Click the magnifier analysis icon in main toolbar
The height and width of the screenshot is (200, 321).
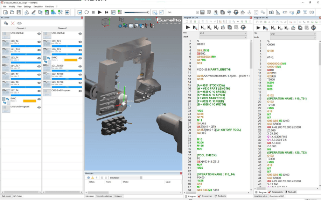[298, 12]
